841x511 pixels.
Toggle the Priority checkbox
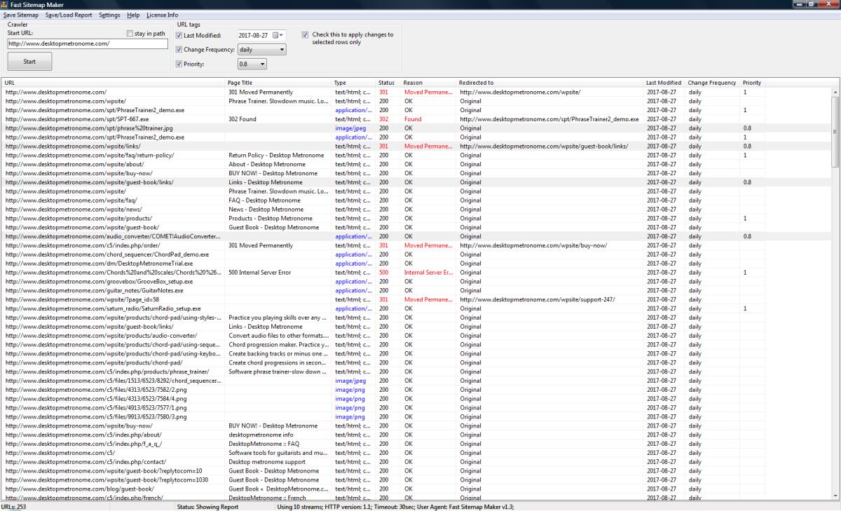(x=179, y=64)
